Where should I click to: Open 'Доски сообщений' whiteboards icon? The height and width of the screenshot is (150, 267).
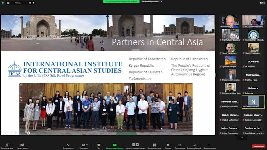click(x=194, y=145)
